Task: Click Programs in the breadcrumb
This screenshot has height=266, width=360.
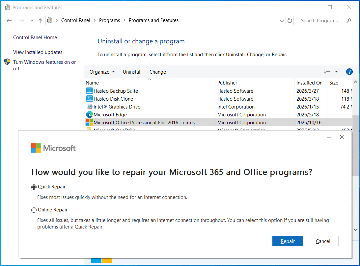Action: [109, 20]
